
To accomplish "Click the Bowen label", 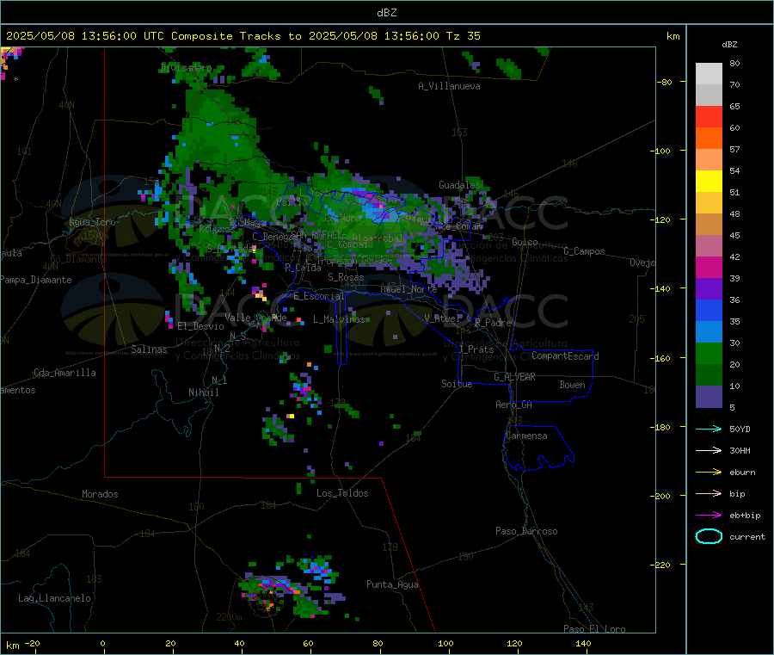I will pos(572,385).
